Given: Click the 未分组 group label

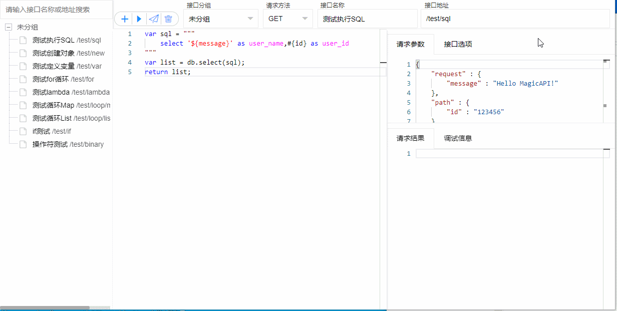Looking at the screenshot, I should coord(28,28).
